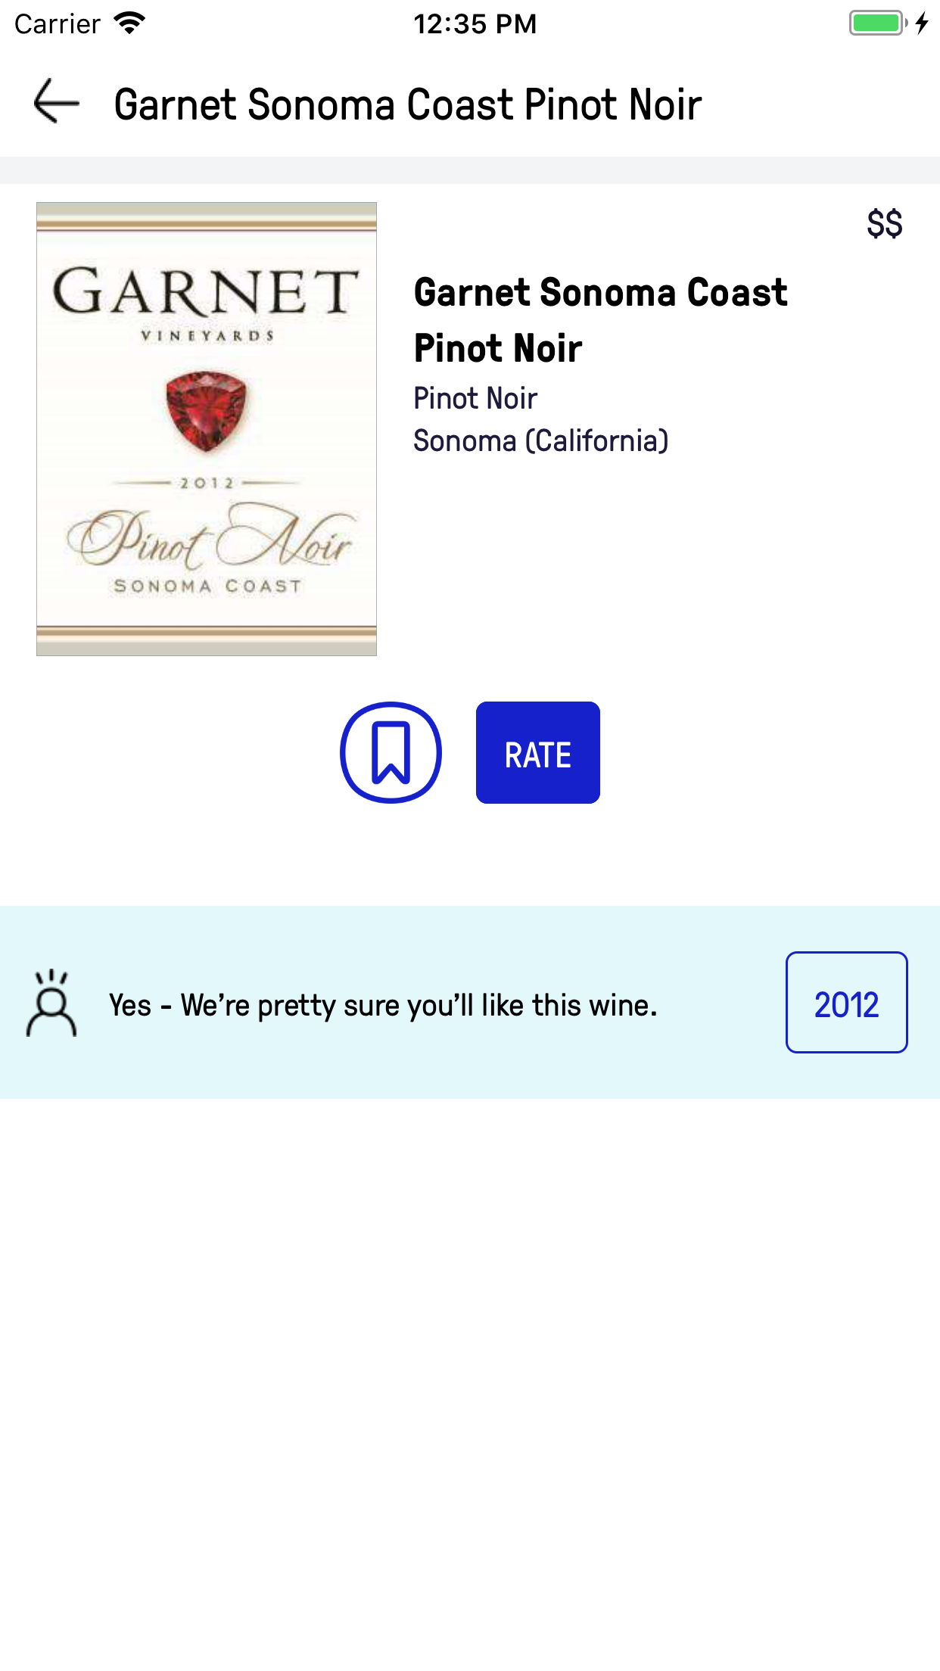Select the 2012 vintage button
The height and width of the screenshot is (1671, 940).
point(846,1002)
